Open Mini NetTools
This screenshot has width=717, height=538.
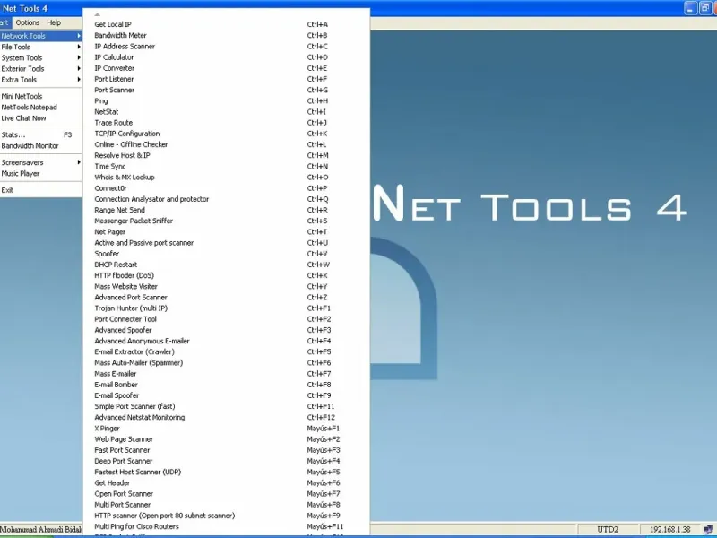pos(41,96)
